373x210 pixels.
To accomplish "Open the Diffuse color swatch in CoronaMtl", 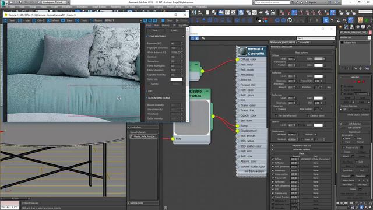I will [318, 58].
